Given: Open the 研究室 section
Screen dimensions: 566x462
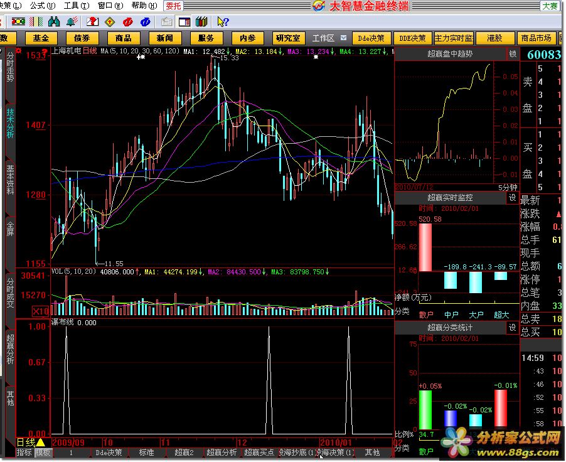Looking at the screenshot, I should coord(288,38).
